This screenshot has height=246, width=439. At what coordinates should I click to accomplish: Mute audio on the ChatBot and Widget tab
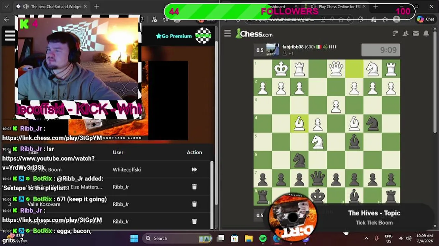click(x=25, y=6)
